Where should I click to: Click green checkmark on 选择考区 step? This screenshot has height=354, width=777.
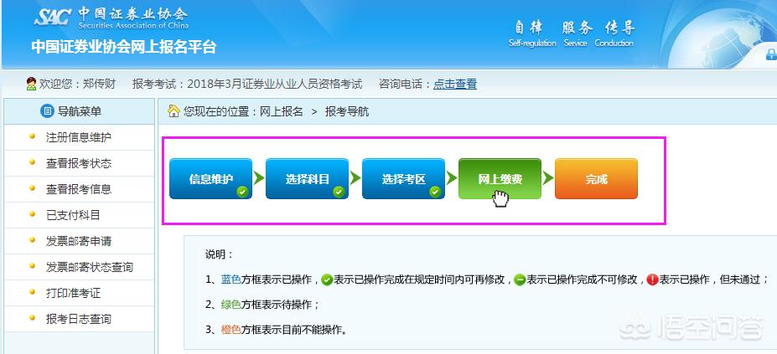[x=435, y=192]
